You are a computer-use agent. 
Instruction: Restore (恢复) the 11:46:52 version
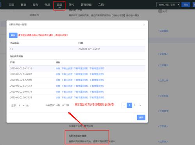(x=58, y=86)
